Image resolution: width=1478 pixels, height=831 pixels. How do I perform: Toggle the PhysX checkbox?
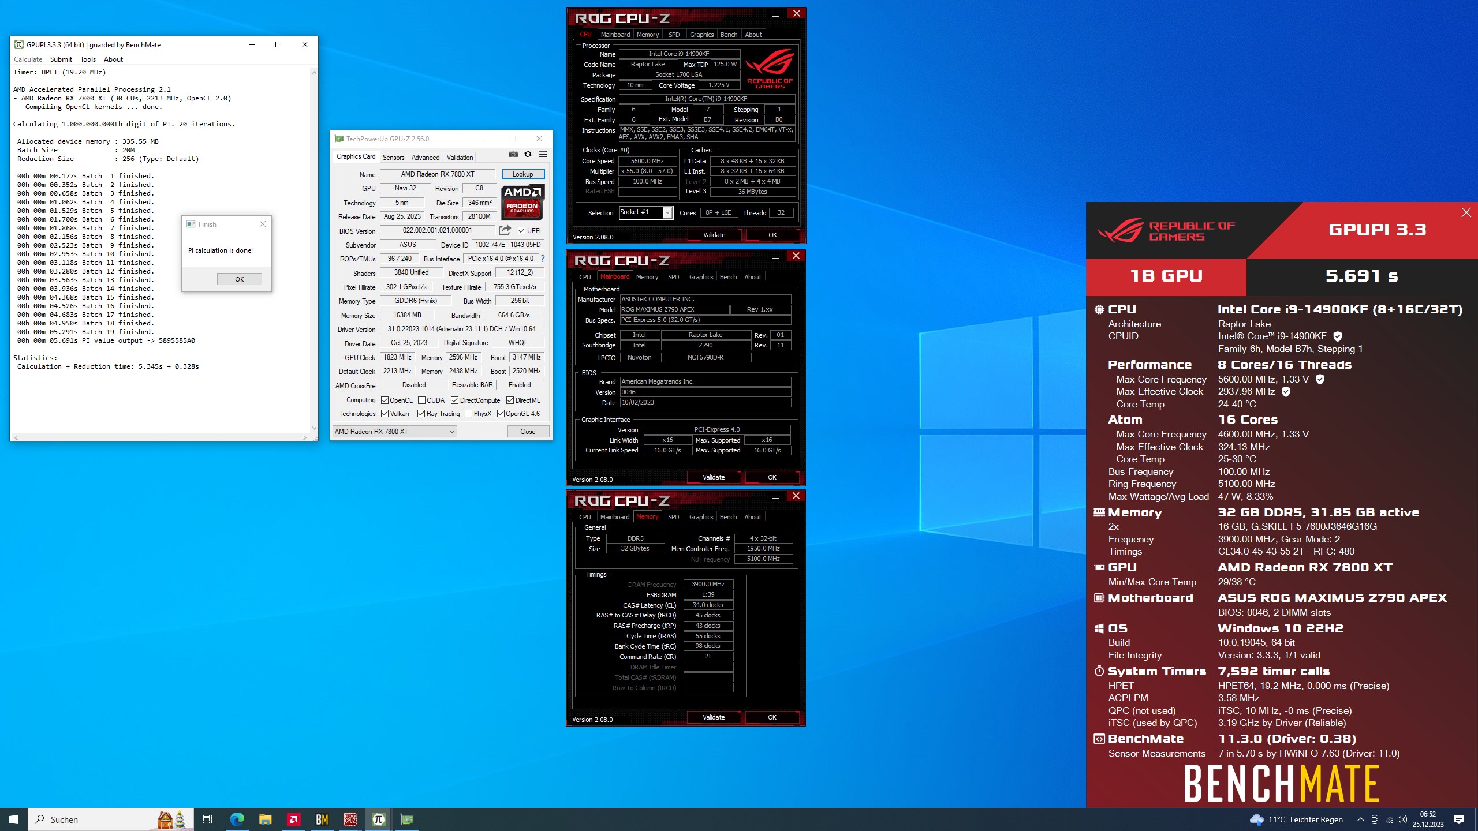tap(468, 413)
